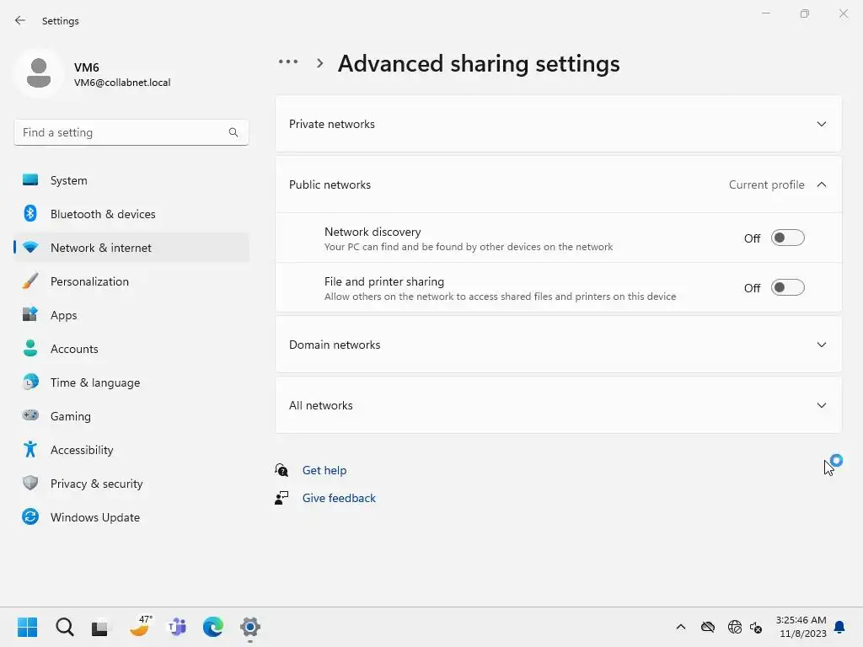Show hidden system tray icons

click(x=681, y=627)
